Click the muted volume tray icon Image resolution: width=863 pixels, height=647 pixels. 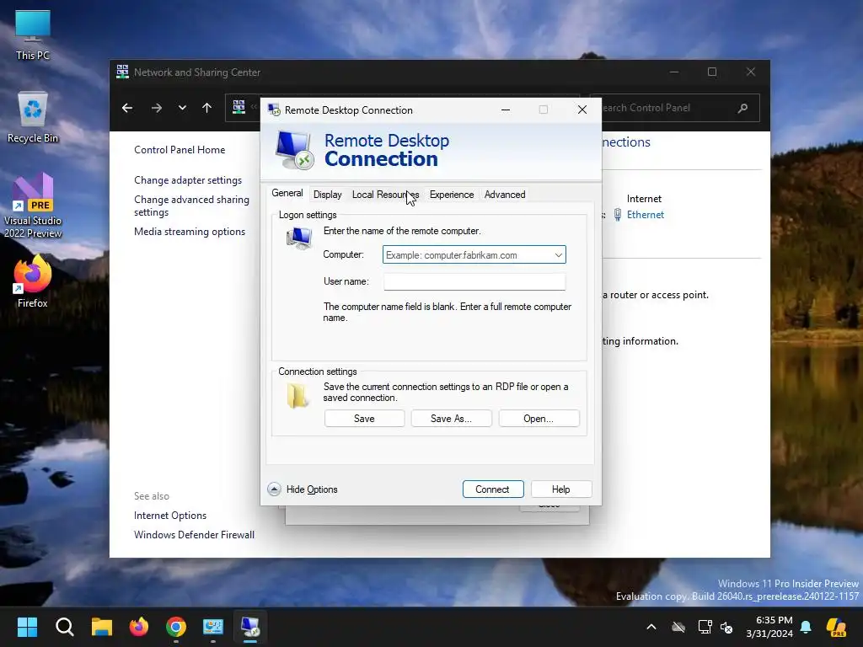pos(726,627)
